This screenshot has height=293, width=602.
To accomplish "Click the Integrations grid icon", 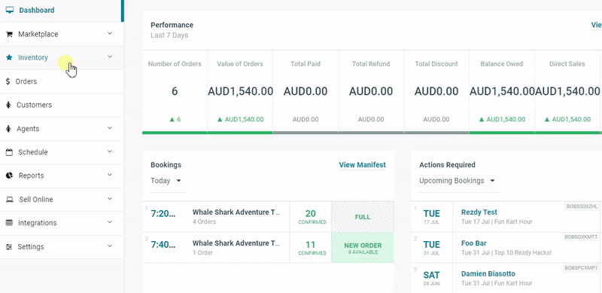I will click(9, 223).
